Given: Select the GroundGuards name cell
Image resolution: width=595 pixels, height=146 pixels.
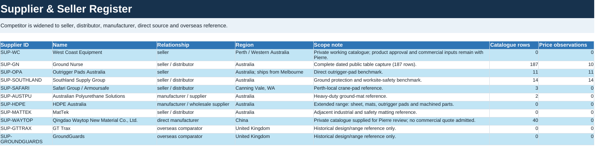Looking at the screenshot, I should tap(104, 139).
